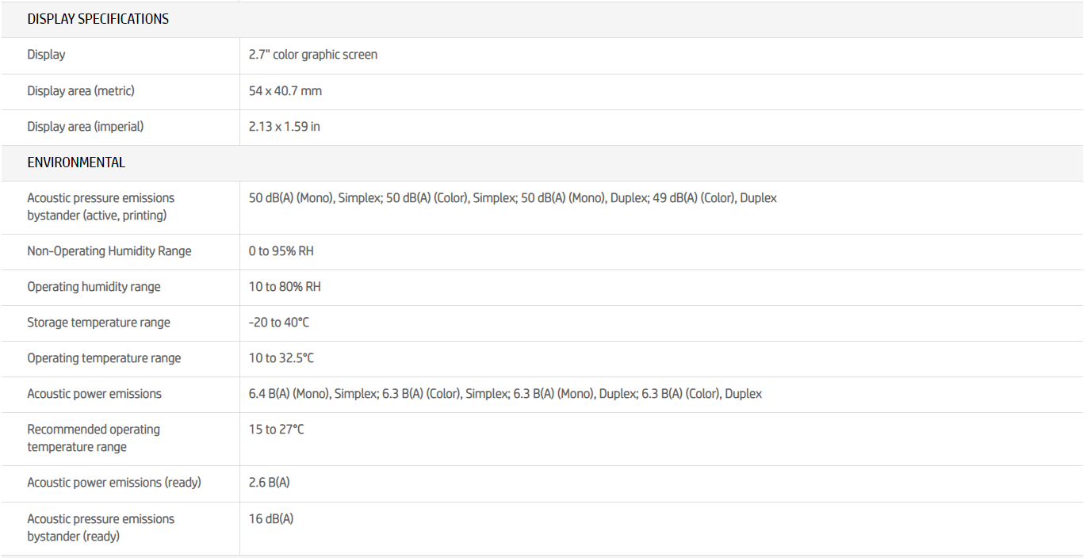Click the acoustic pressure (active, printing) label
Viewport: 1087px width, 558px height.
(x=101, y=207)
